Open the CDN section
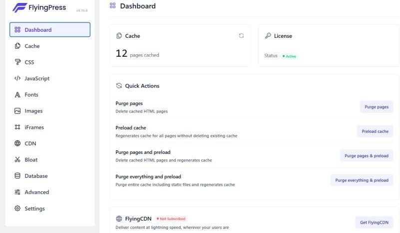This screenshot has width=400, height=233. tap(50, 143)
